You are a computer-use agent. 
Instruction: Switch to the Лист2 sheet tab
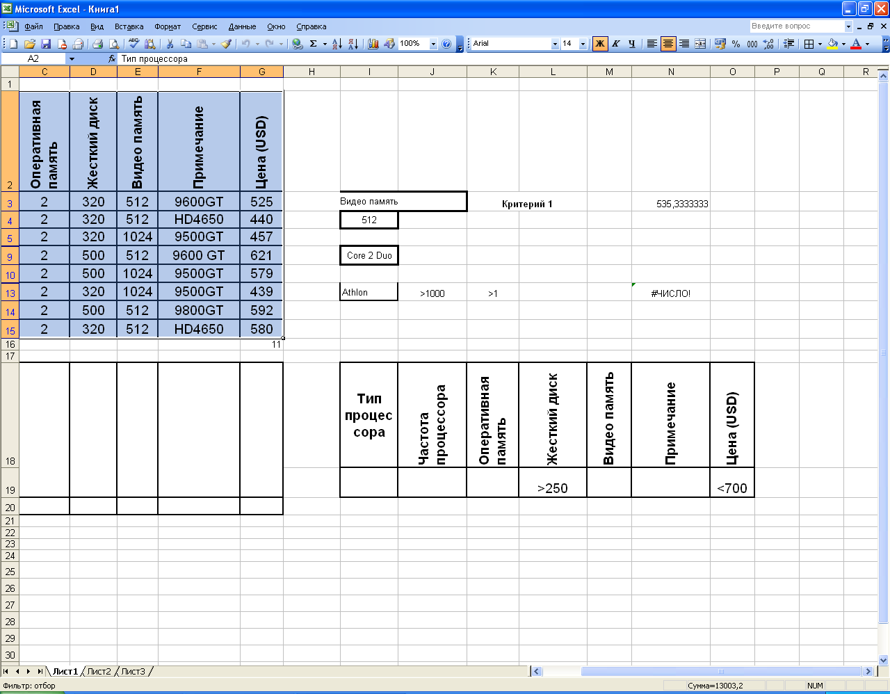click(x=99, y=671)
